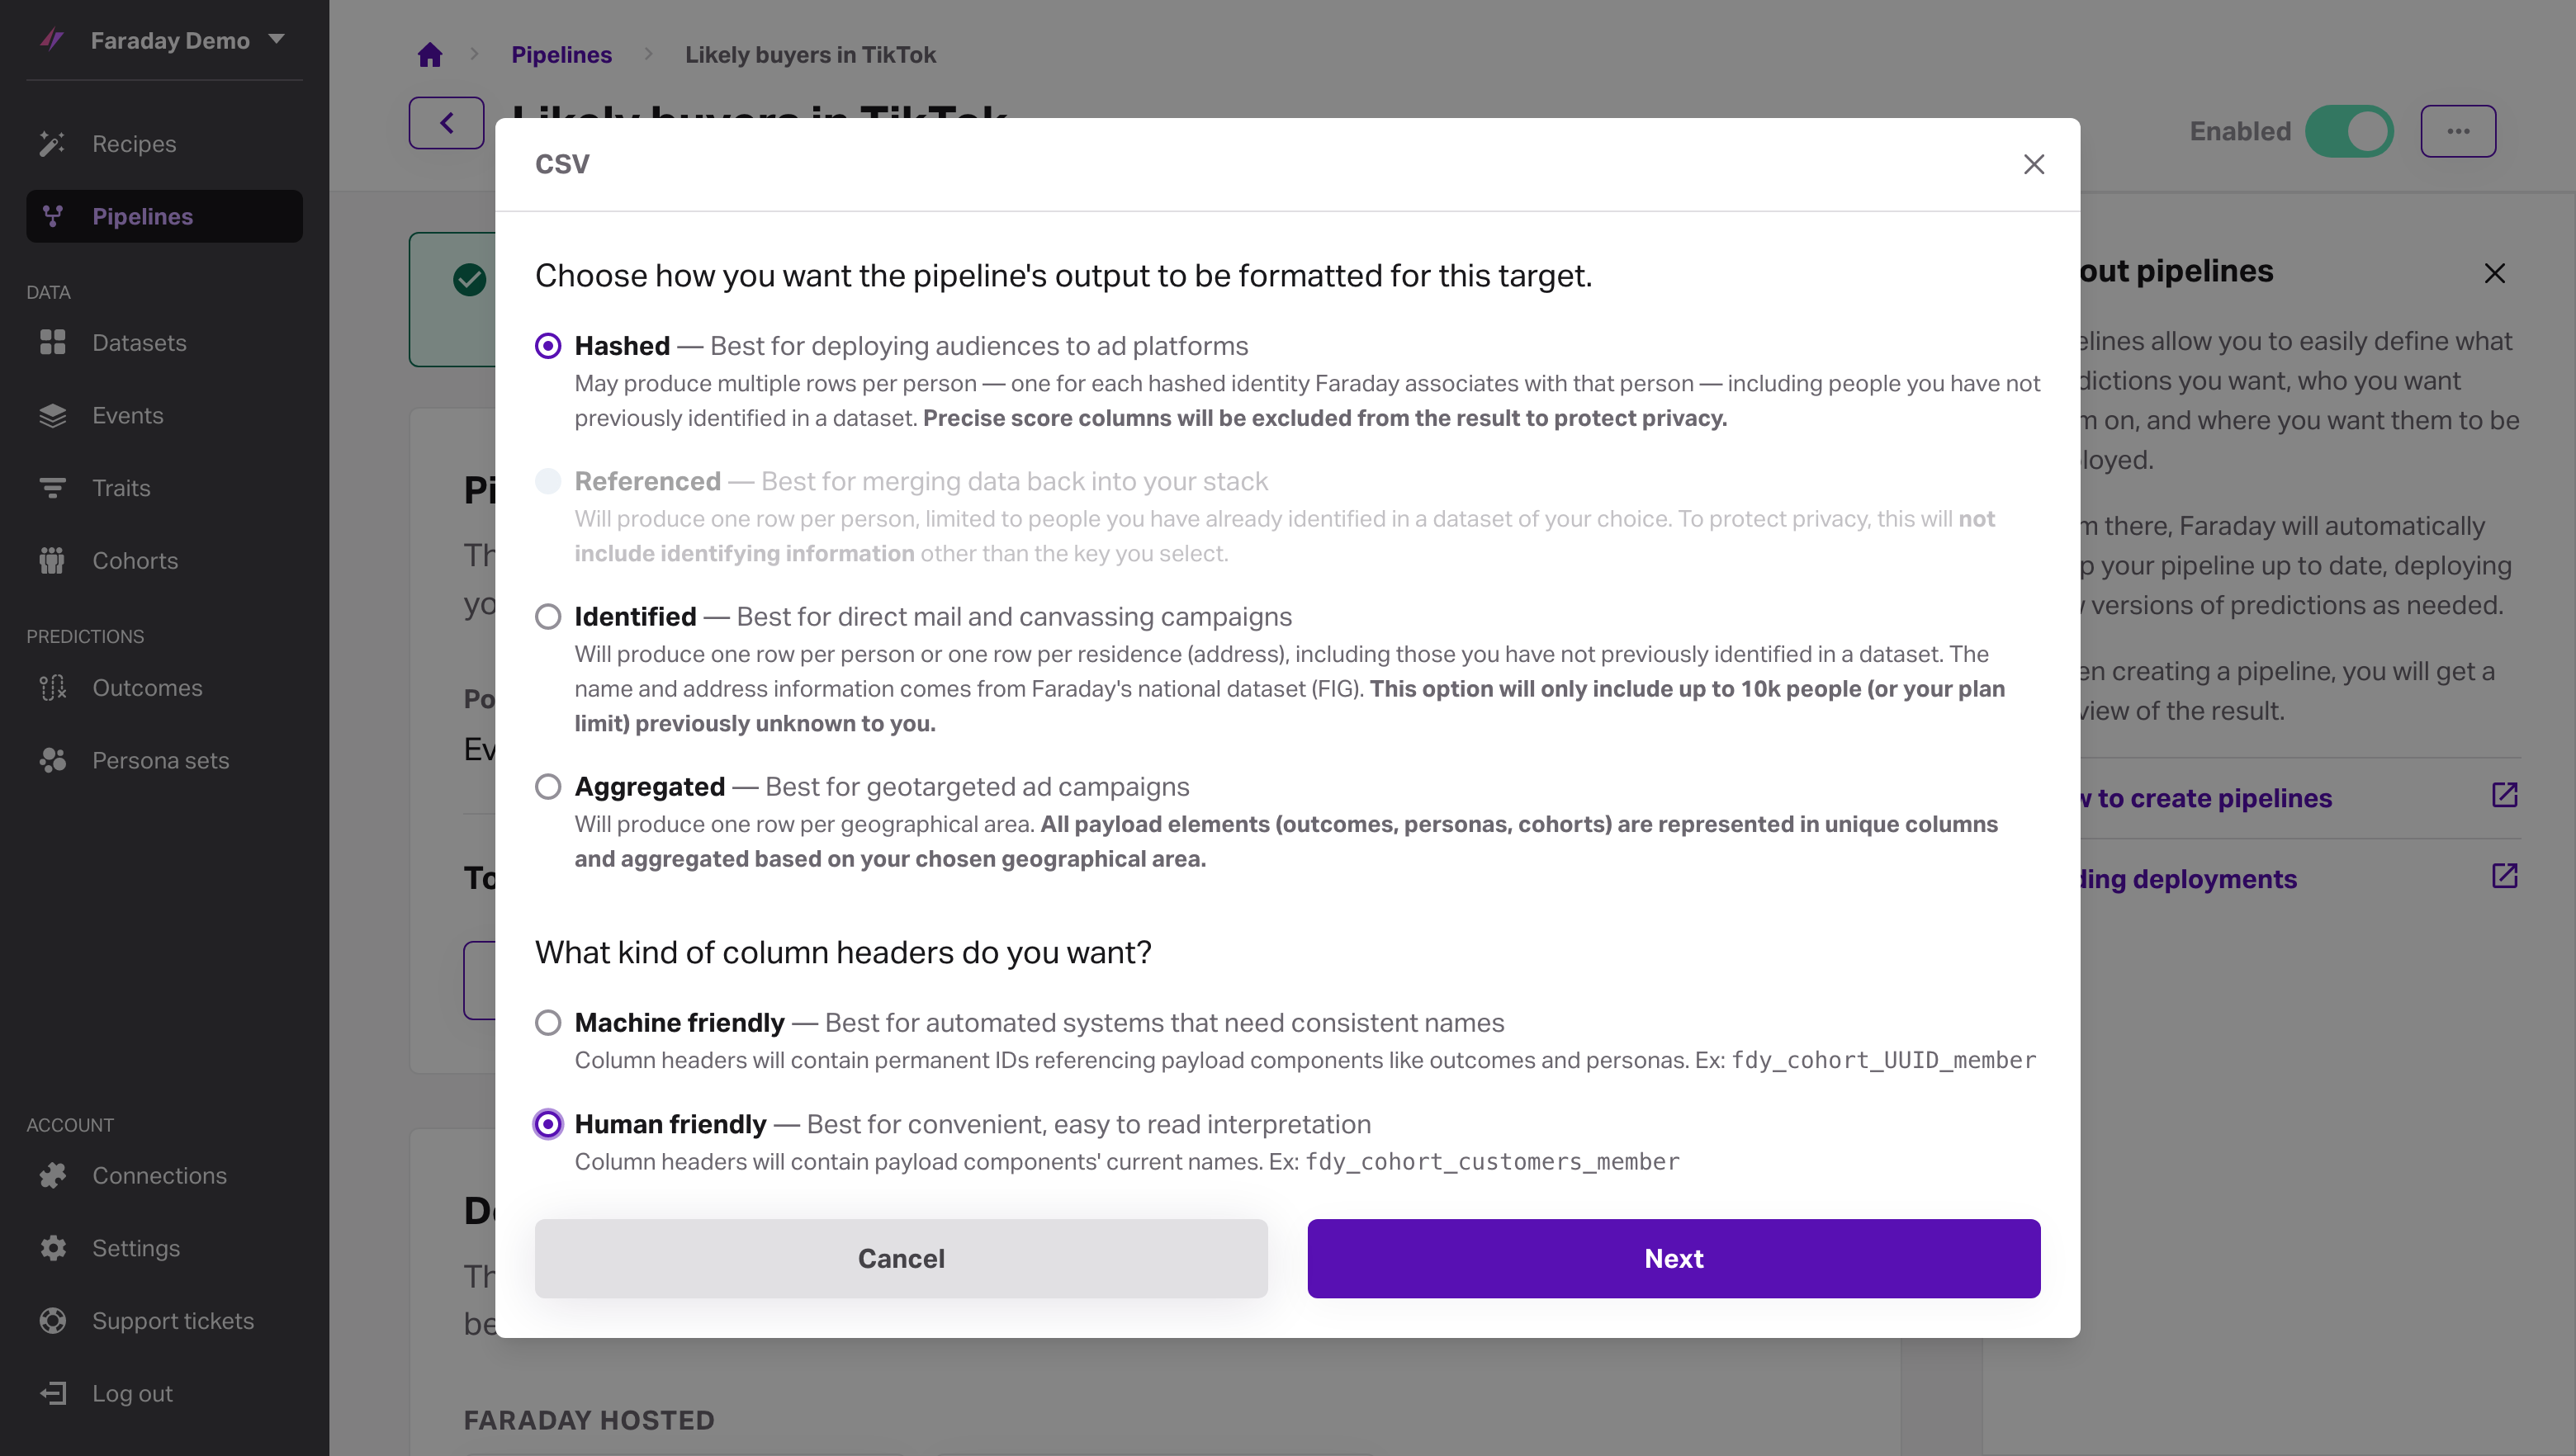Click the Traits filter icon
The image size is (2576, 1456).
52,488
